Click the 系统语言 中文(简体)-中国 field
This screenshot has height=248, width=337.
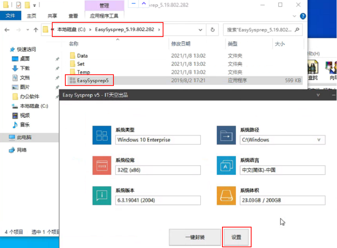[x=282, y=170]
